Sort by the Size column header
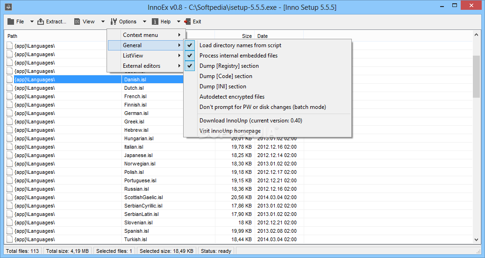Screen dimensions: 485x258 247,36
